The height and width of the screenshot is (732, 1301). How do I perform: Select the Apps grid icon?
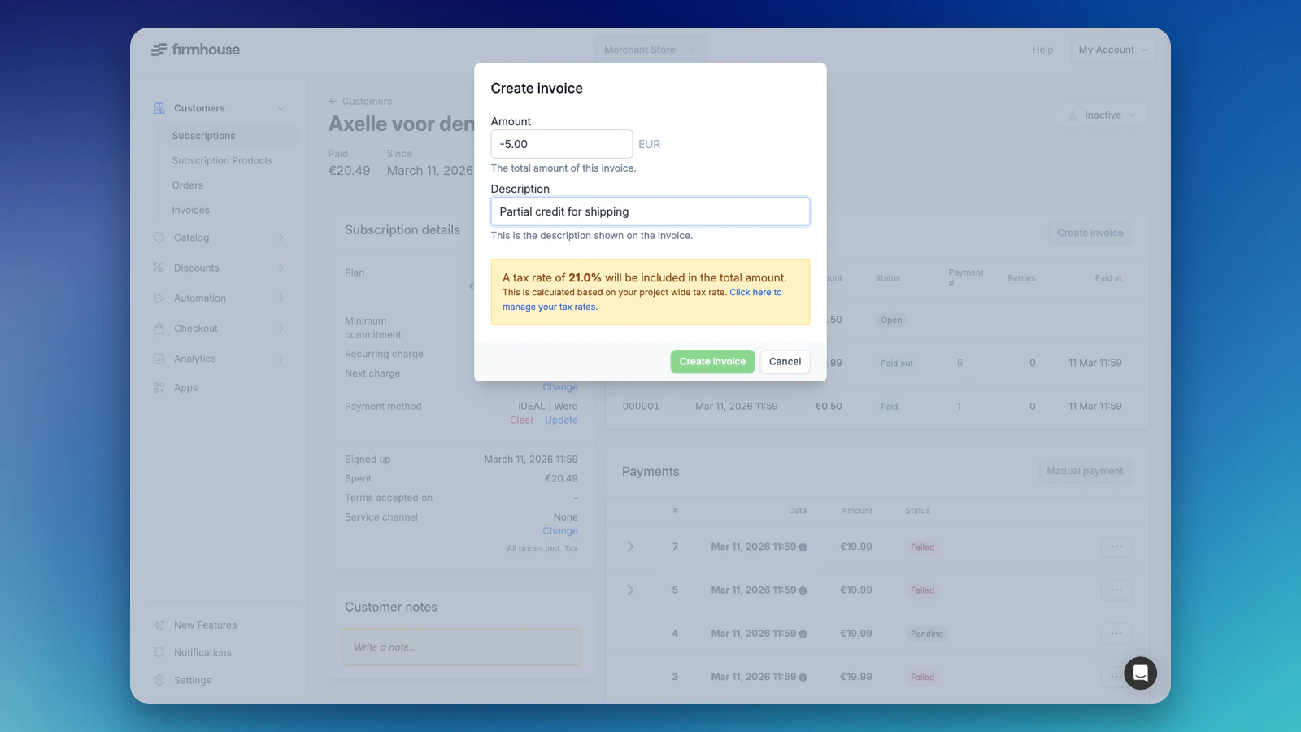pos(159,387)
